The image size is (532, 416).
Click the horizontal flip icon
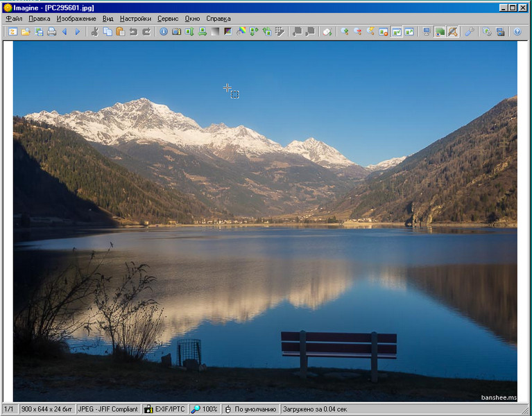tap(203, 31)
